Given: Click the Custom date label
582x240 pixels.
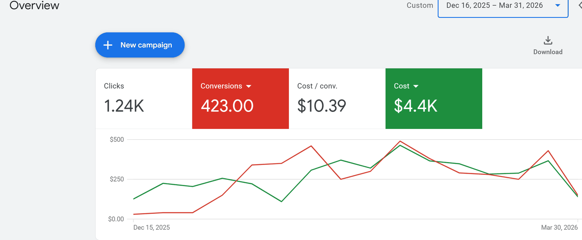Looking at the screenshot, I should point(420,5).
